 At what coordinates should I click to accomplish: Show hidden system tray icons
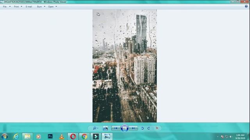218,136
